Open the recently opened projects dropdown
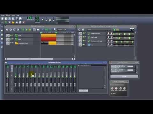This screenshot has width=153, height=114. tap(13, 19)
